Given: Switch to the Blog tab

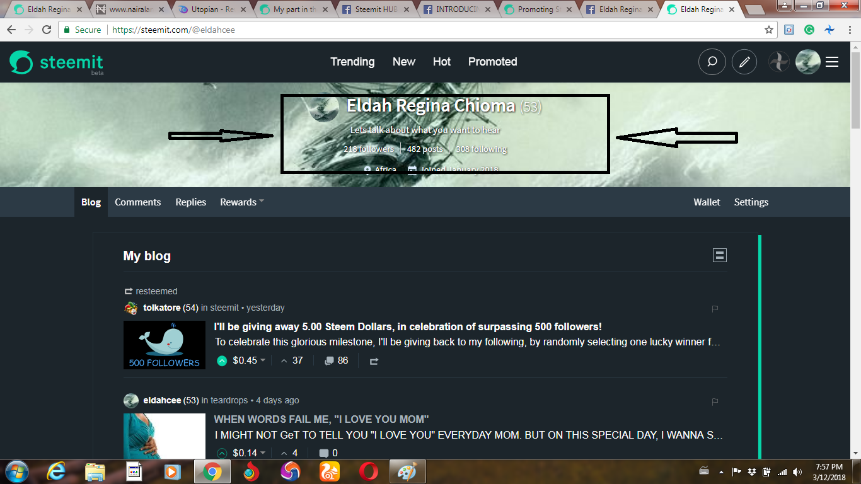Looking at the screenshot, I should coord(91,202).
